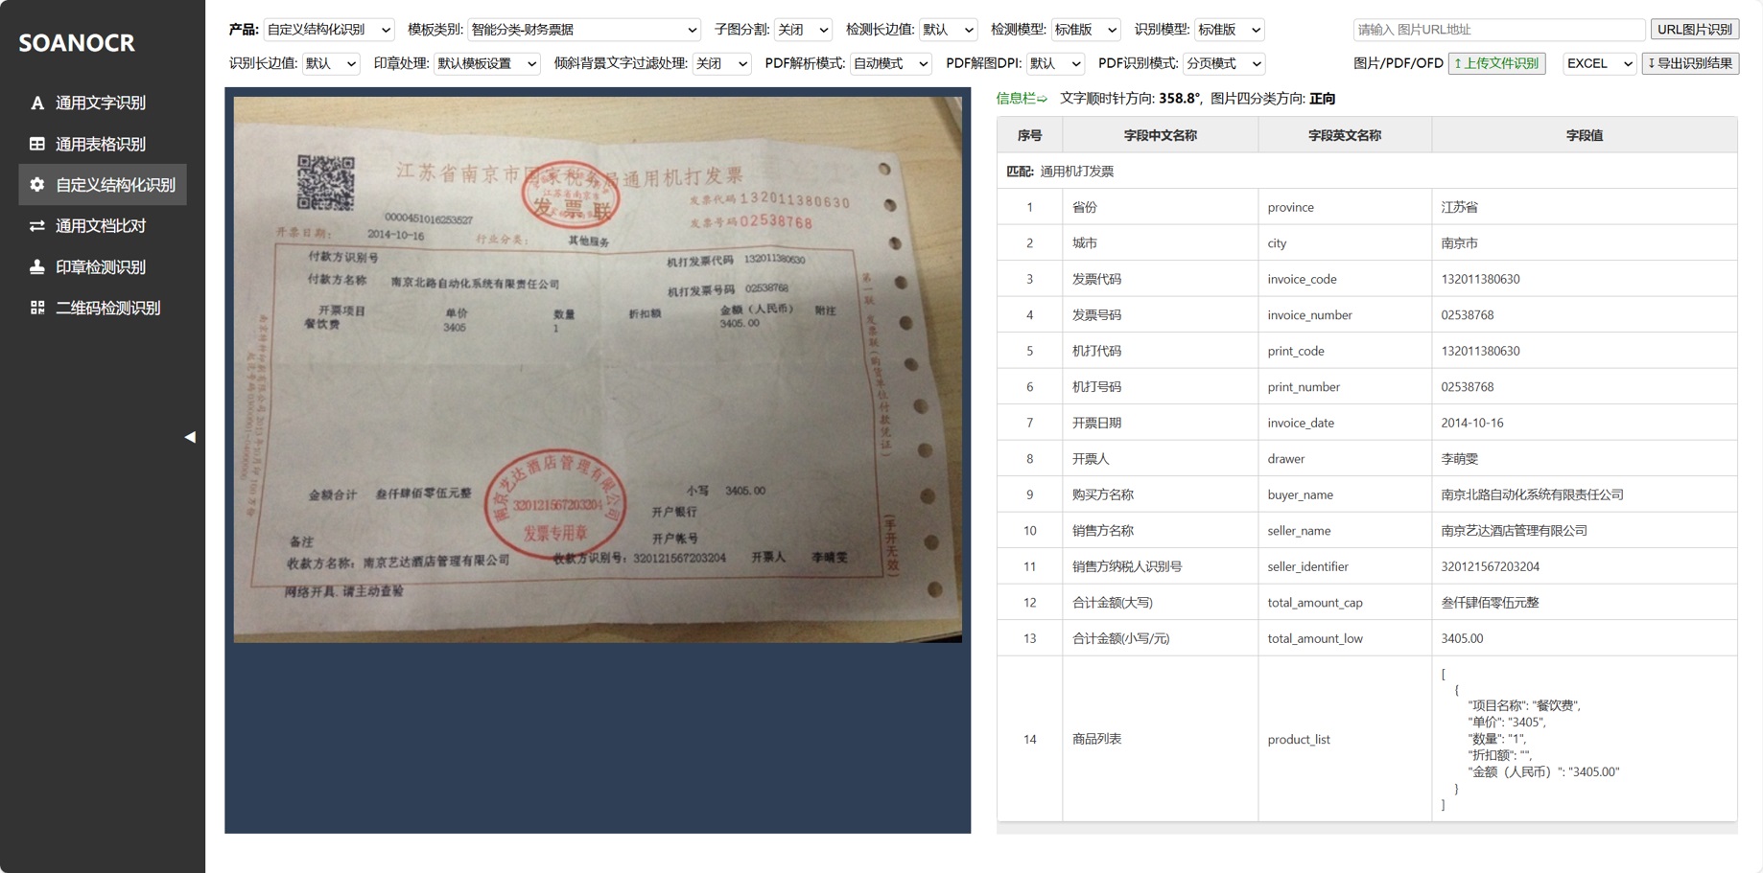Click the 图片四分类方向 正向 text
The width and height of the screenshot is (1763, 873).
(1273, 99)
